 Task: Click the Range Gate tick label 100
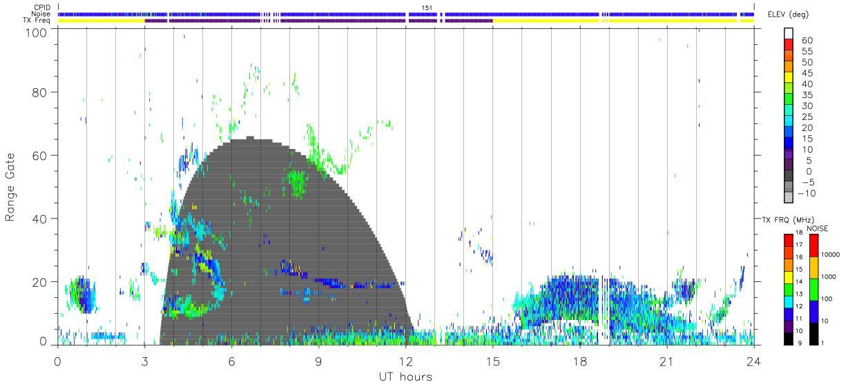point(37,32)
